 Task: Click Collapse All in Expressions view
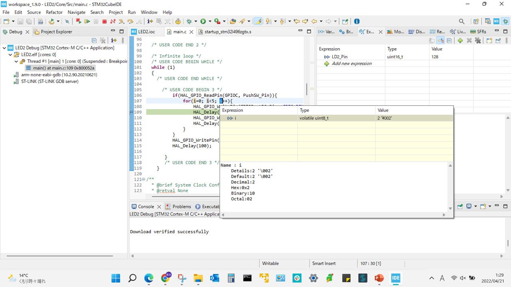[x=449, y=40]
